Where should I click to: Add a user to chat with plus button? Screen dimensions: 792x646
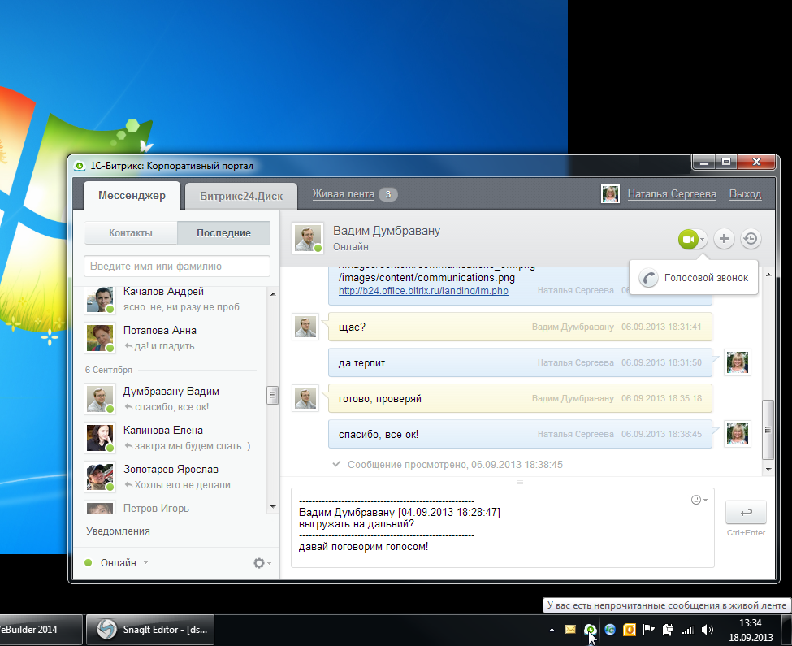click(x=724, y=239)
